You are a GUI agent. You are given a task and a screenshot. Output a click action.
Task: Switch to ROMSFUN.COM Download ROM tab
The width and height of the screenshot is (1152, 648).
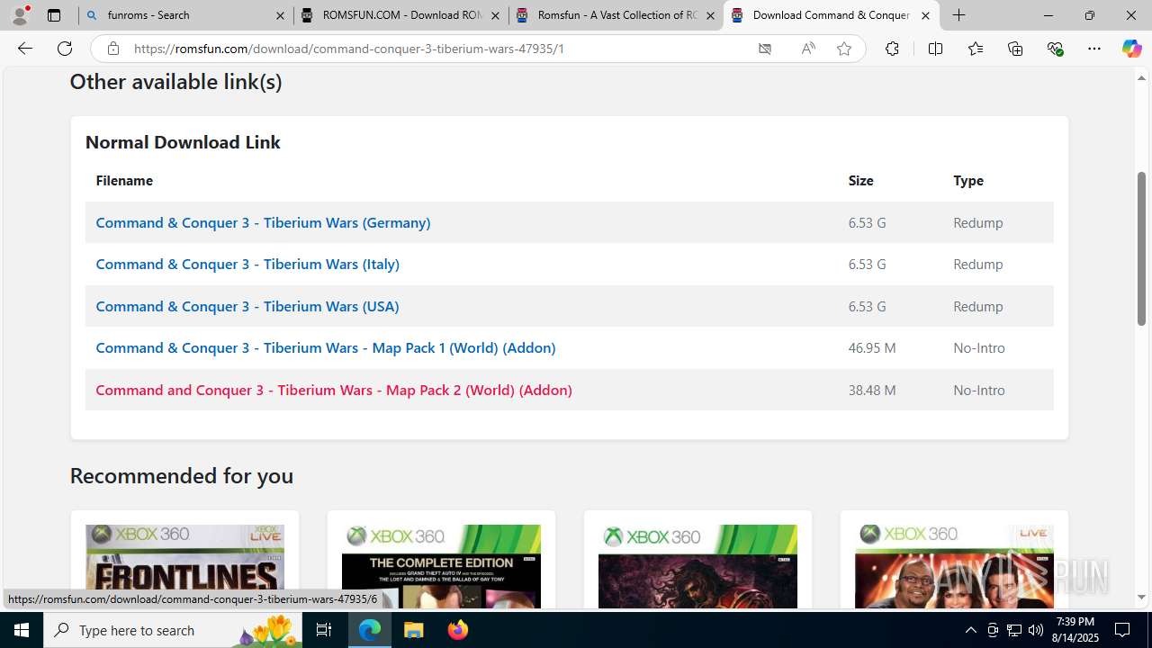tap(400, 15)
